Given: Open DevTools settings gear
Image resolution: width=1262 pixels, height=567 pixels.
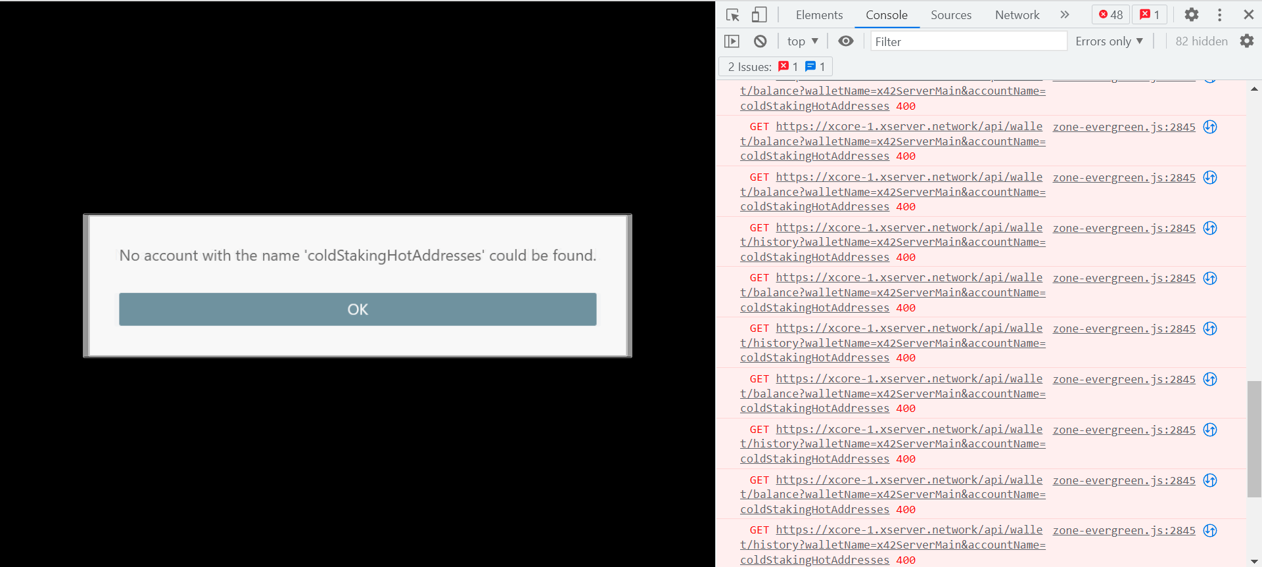Looking at the screenshot, I should 1191,14.
